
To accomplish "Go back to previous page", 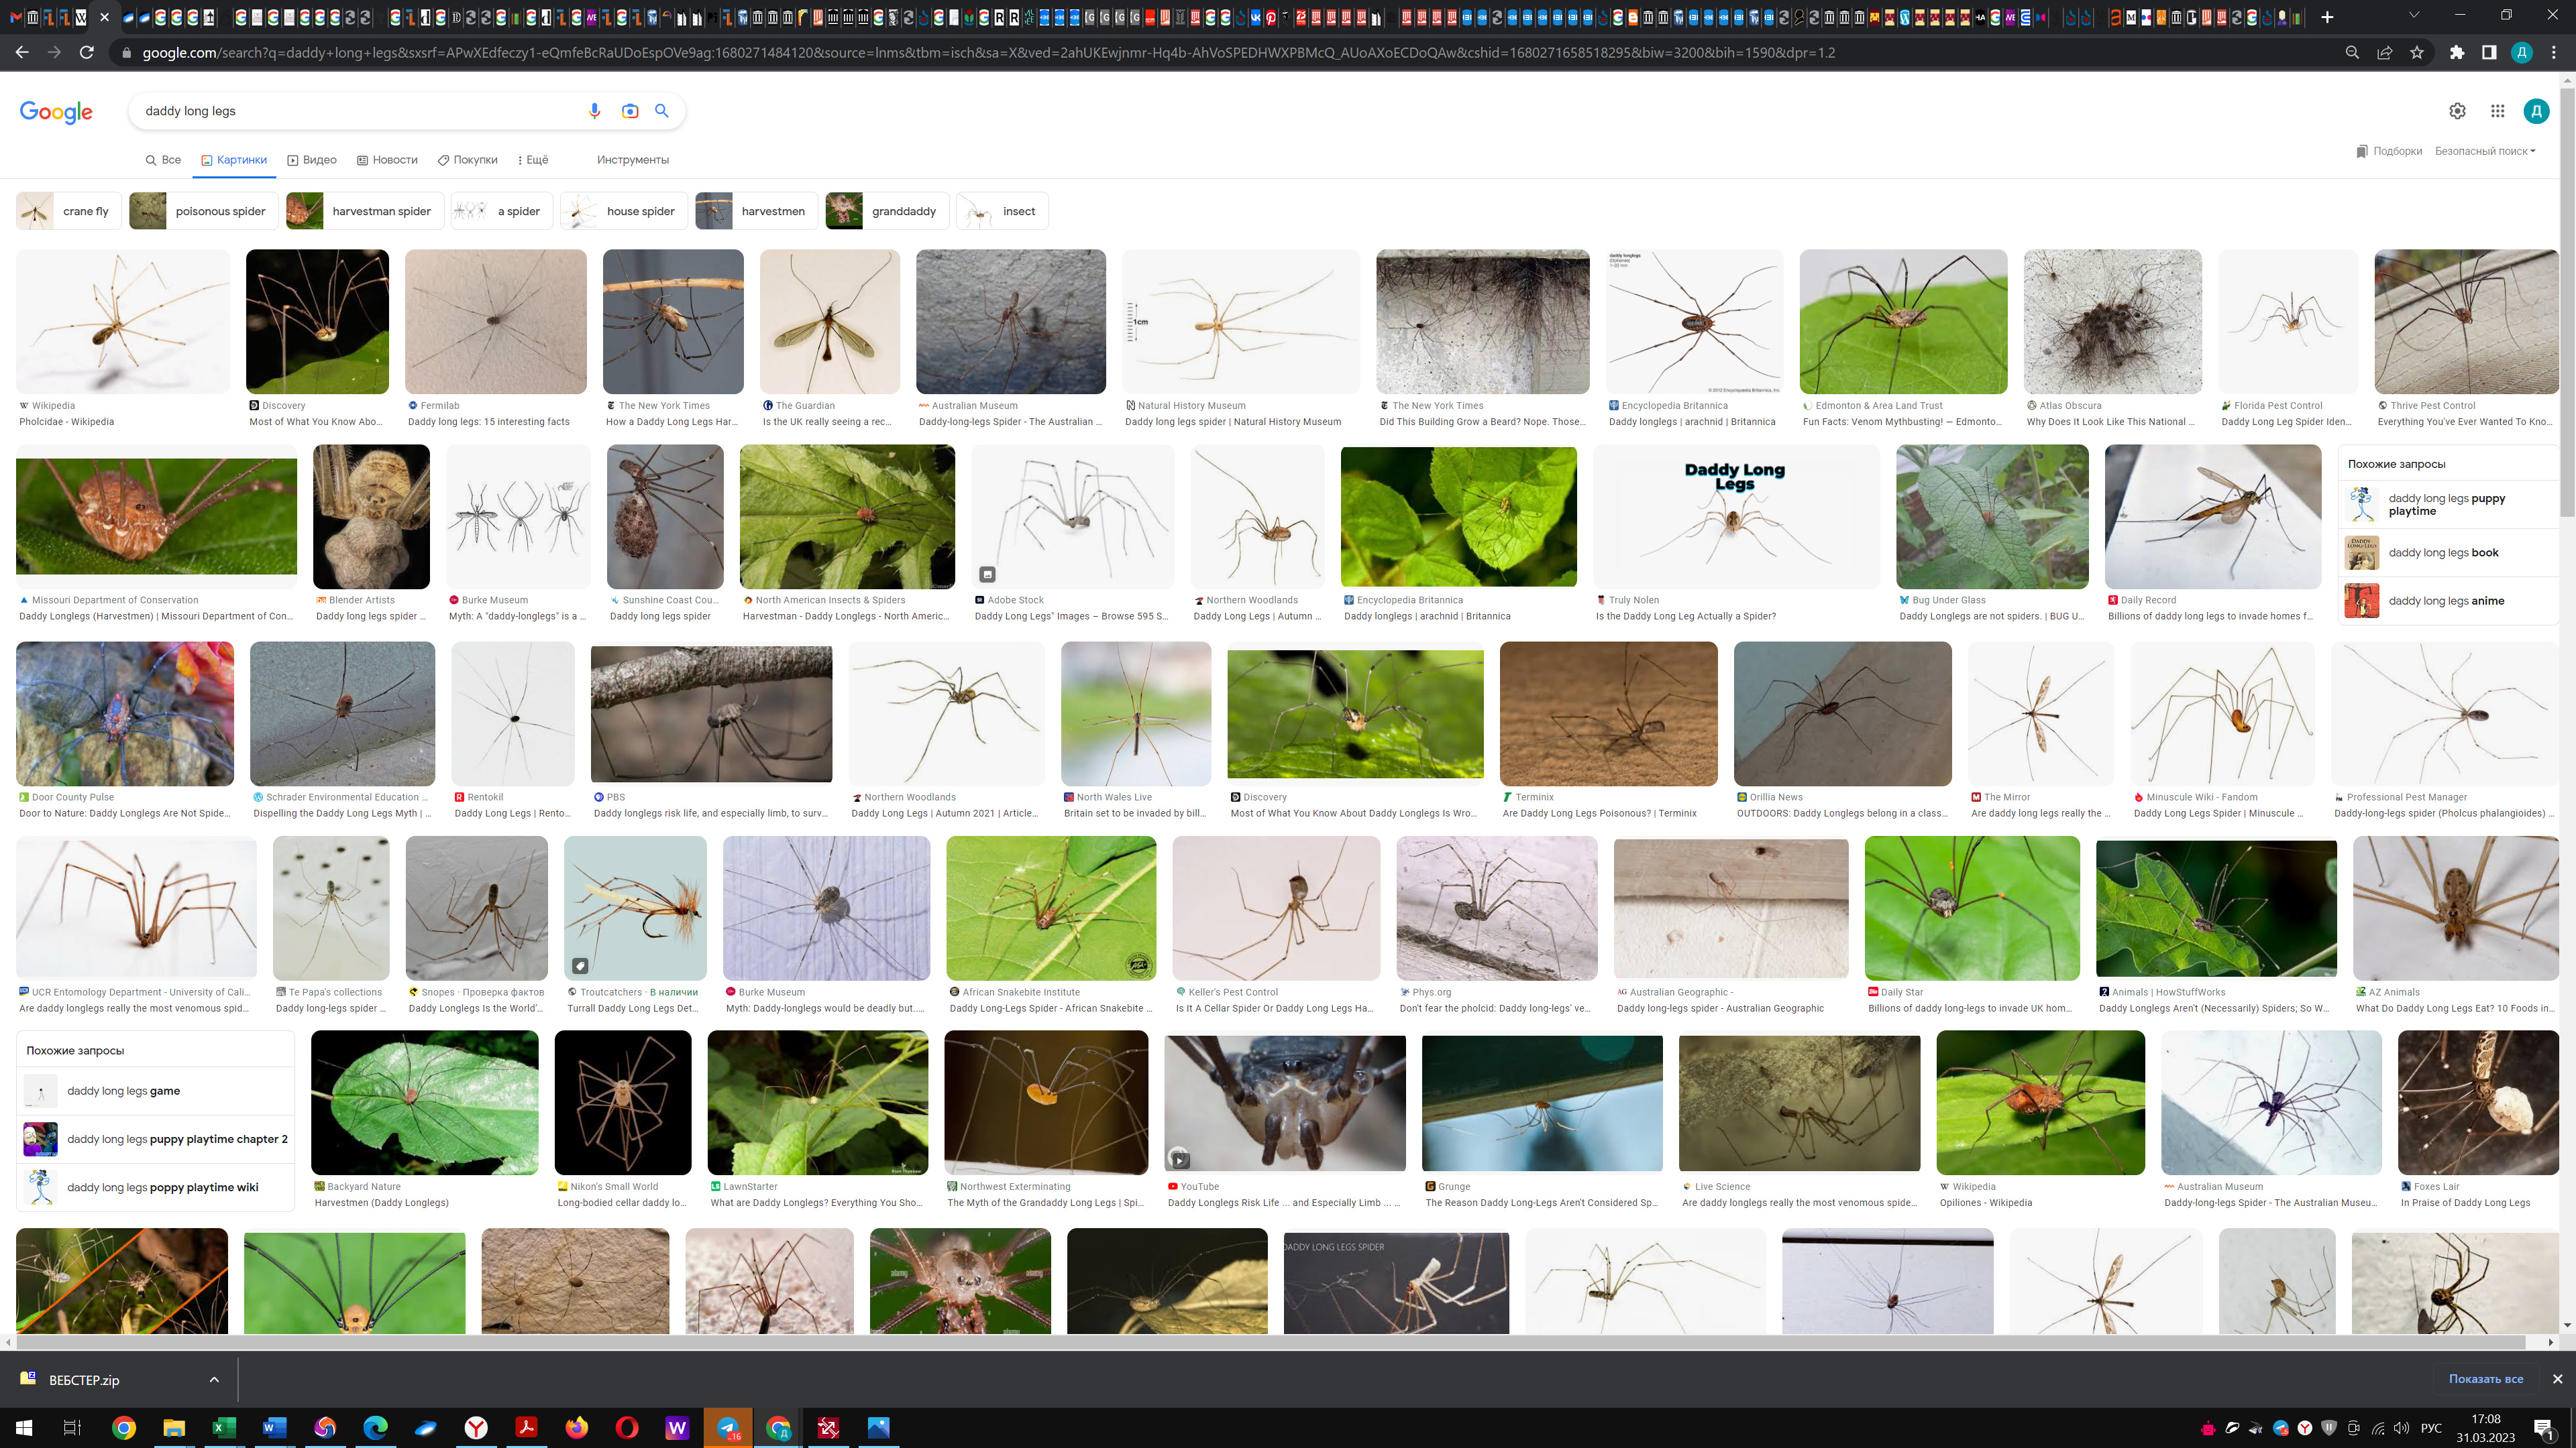I will click(22, 52).
